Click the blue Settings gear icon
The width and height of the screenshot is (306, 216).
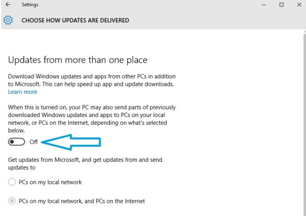pyautogui.click(x=8, y=20)
